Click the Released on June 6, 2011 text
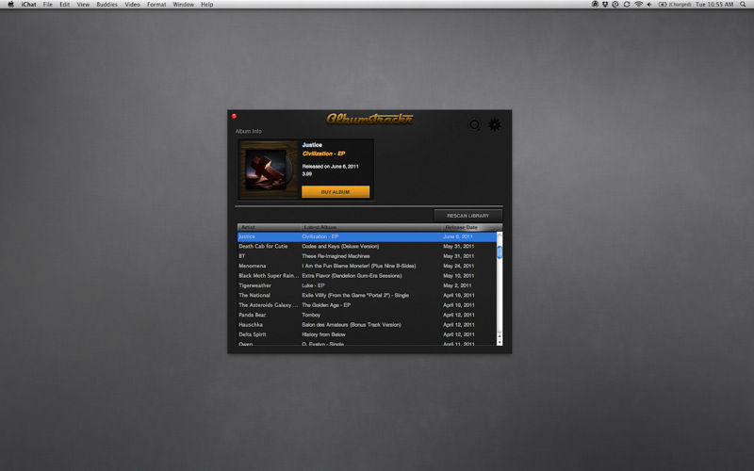The image size is (754, 471). point(331,167)
